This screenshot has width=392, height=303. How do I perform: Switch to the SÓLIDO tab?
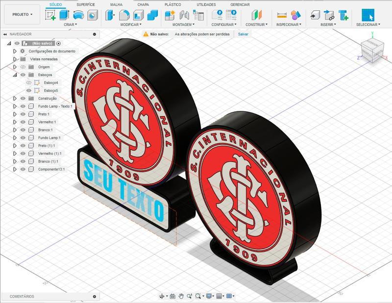pos(55,4)
